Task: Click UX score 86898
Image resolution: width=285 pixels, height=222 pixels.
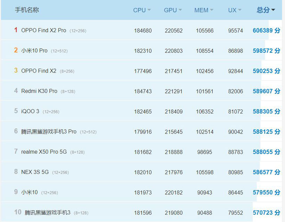Action: 236,51
